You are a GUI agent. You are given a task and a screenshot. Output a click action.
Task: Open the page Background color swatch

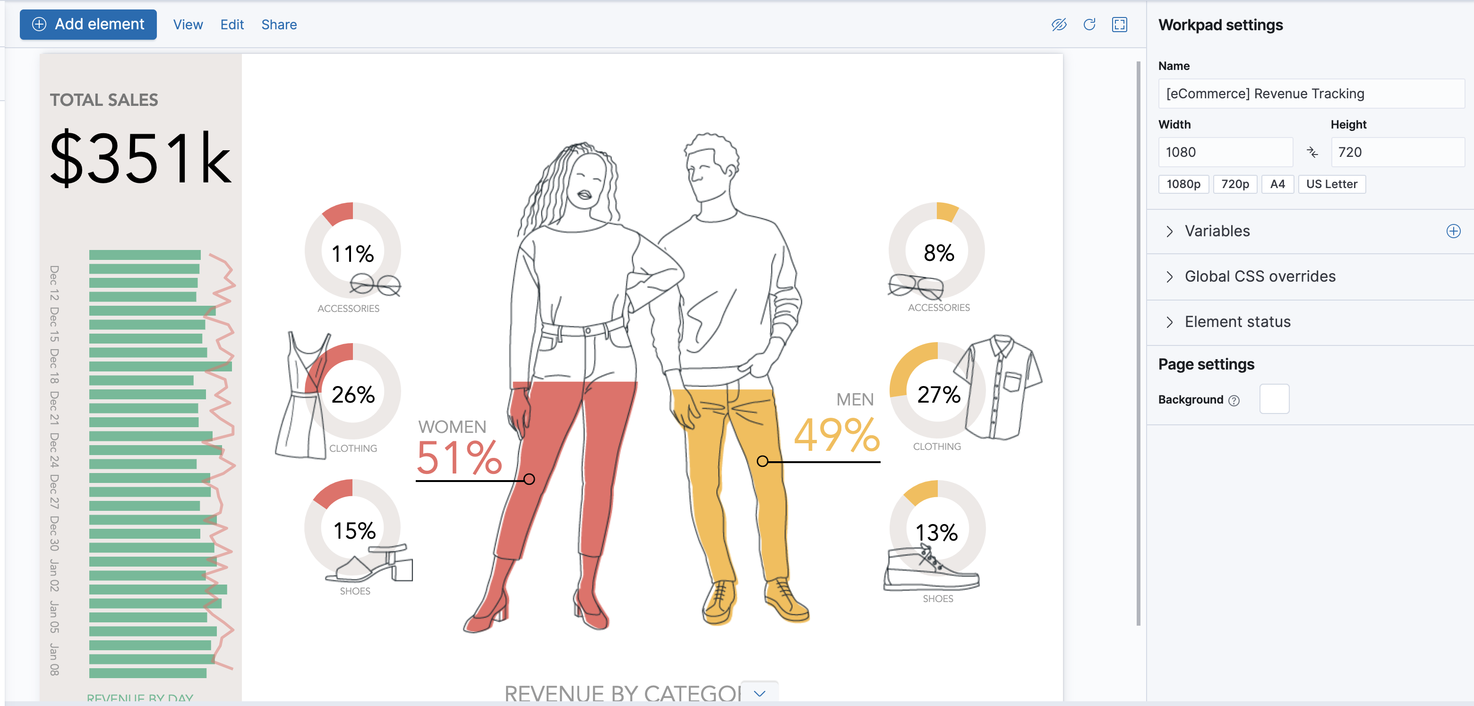pyautogui.click(x=1274, y=399)
